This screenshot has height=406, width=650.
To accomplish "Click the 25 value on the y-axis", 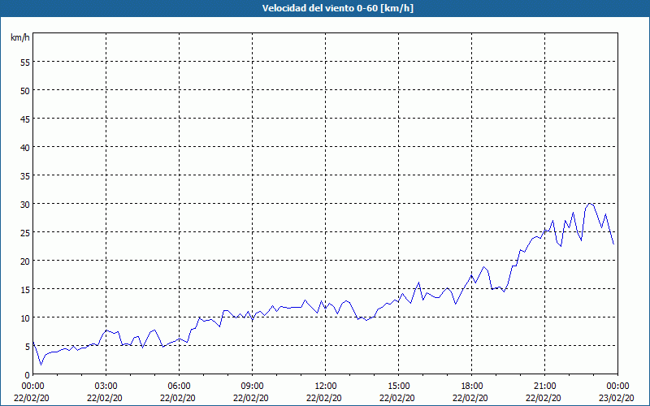I will [x=25, y=233].
